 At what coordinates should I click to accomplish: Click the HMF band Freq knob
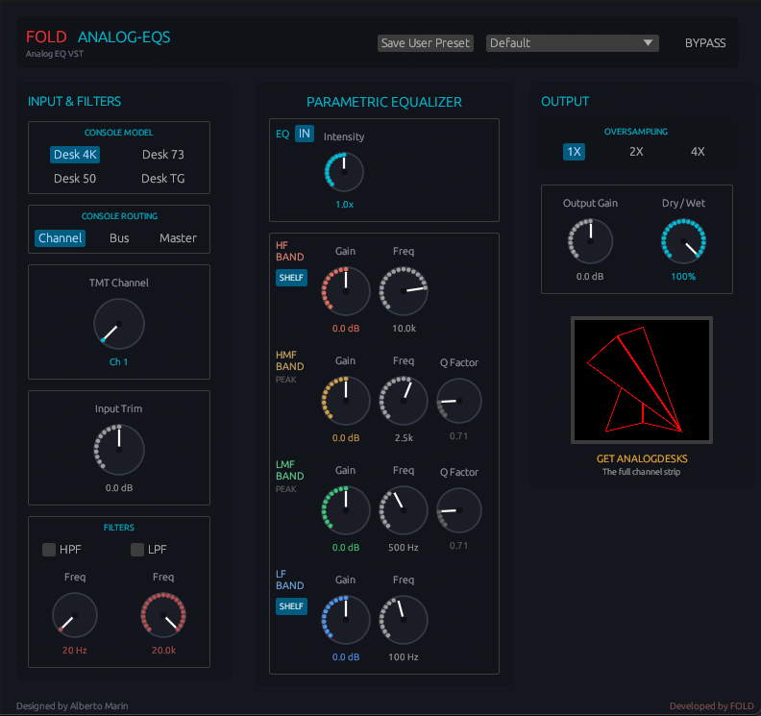coord(404,401)
